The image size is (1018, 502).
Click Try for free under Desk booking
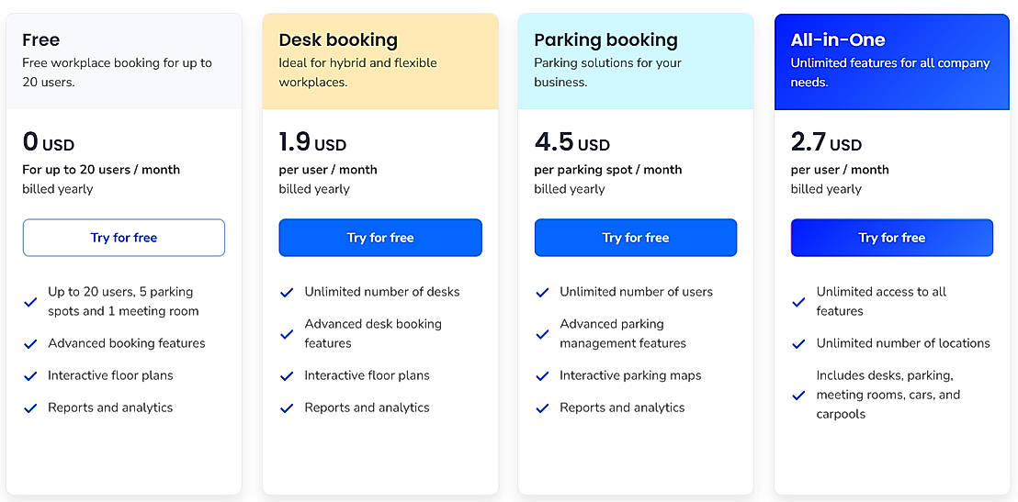380,238
